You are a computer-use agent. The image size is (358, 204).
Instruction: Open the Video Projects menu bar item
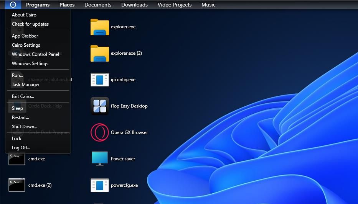pyautogui.click(x=175, y=5)
